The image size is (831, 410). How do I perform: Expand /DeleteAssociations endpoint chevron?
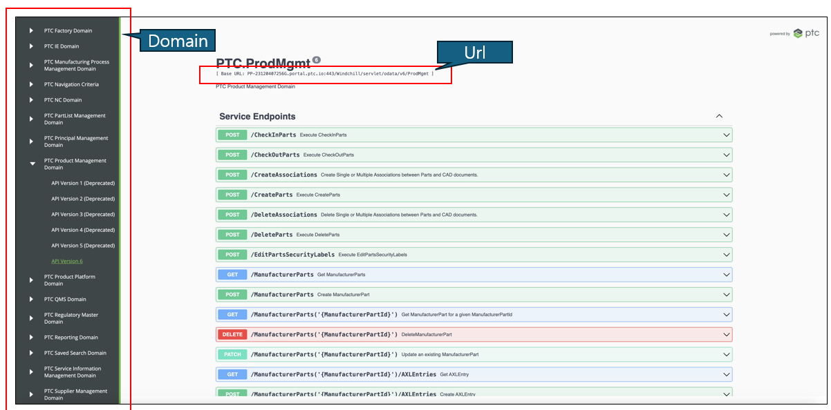click(x=726, y=215)
